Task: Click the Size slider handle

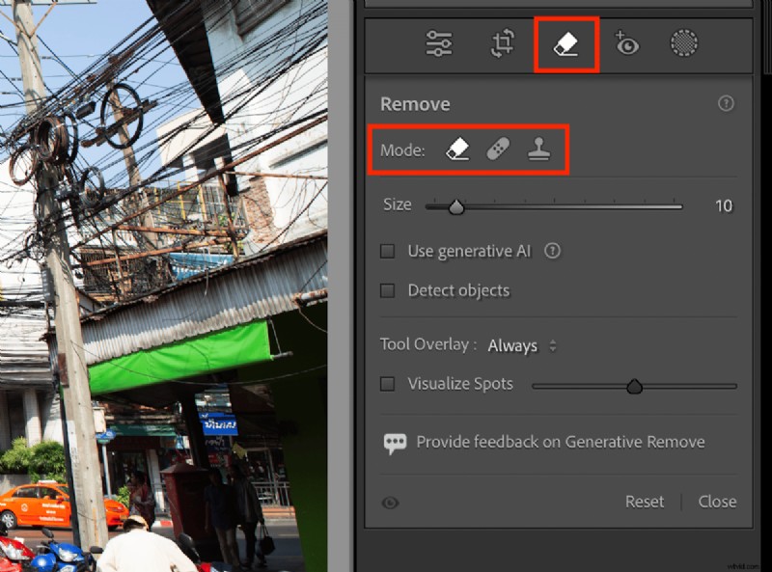Action: [456, 204]
